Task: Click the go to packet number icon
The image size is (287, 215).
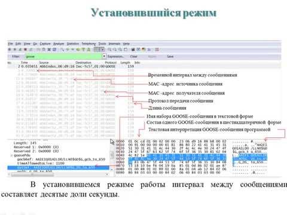Action: click(x=78, y=50)
